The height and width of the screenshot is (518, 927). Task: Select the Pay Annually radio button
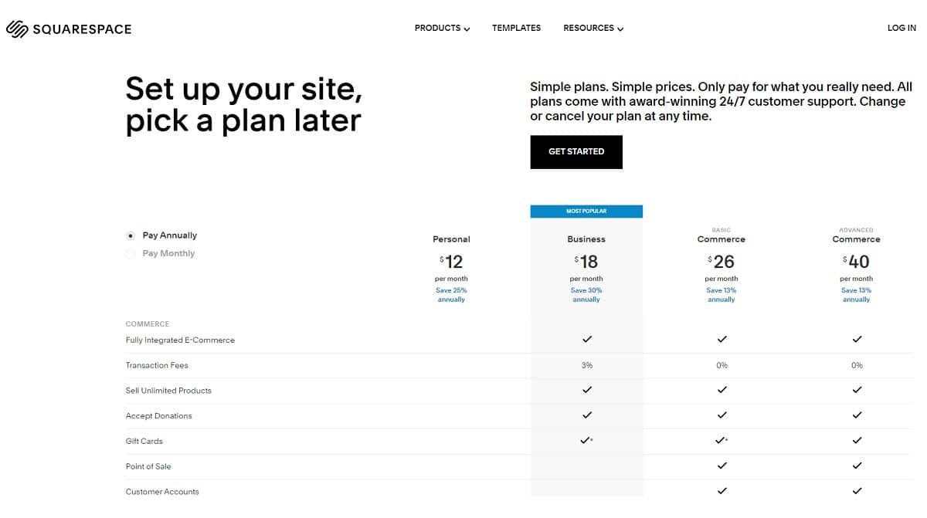131,235
